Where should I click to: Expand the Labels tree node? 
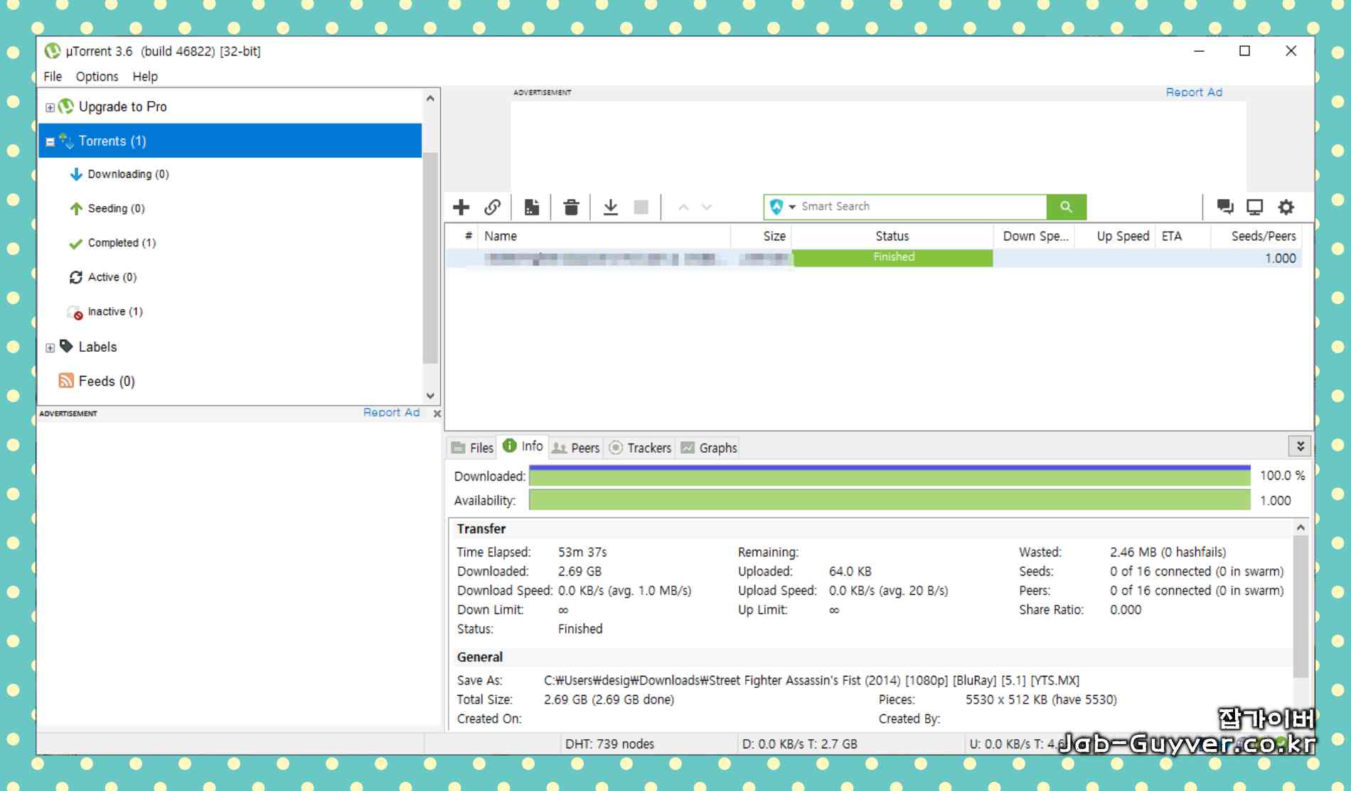pos(50,348)
